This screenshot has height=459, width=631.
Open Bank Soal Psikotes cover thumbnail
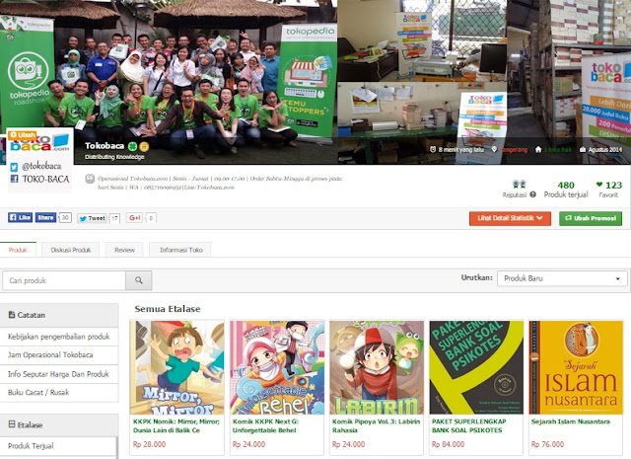[x=476, y=367]
